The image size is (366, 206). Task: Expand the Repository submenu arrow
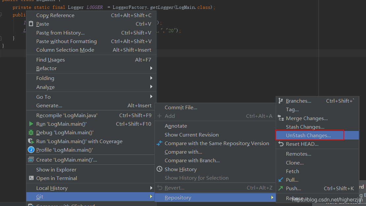click(x=272, y=197)
